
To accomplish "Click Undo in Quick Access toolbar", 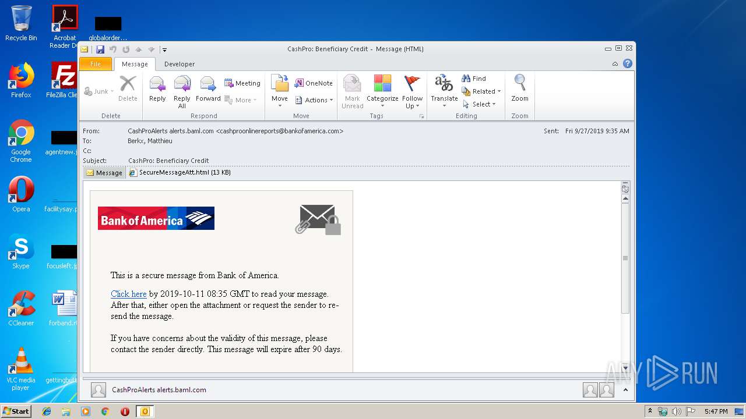I will point(112,49).
